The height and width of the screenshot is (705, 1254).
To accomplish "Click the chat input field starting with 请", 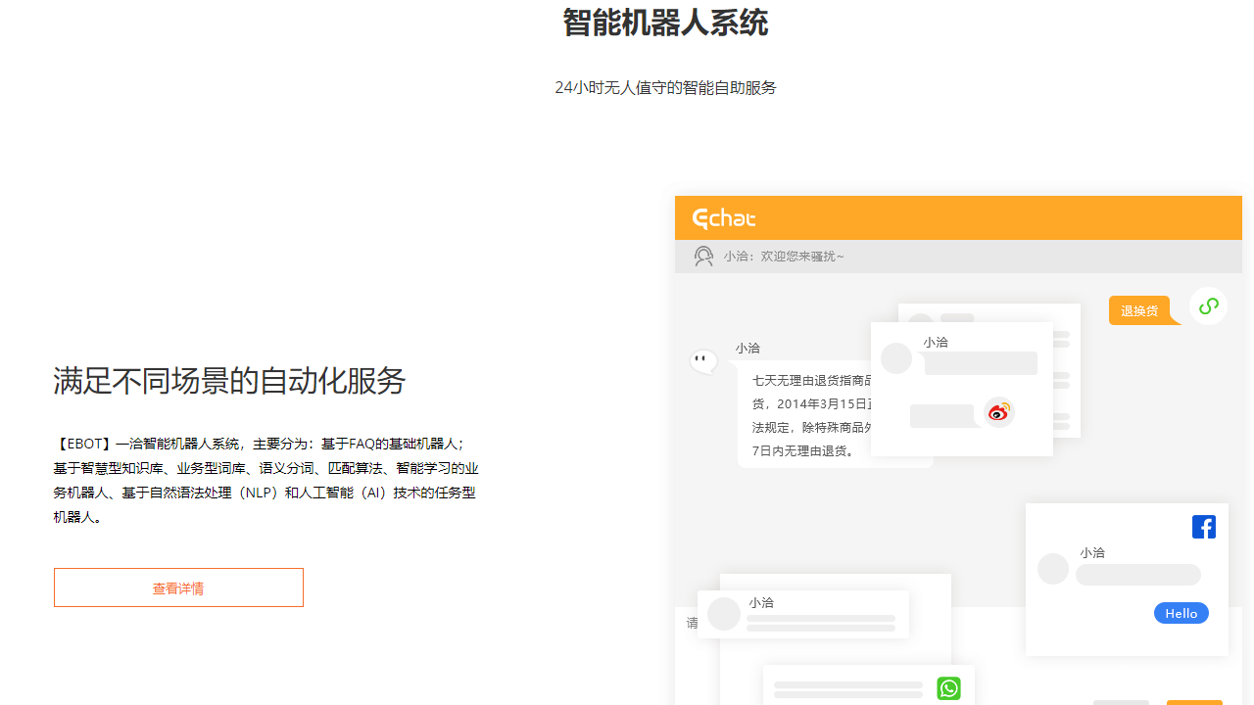I will (x=693, y=623).
